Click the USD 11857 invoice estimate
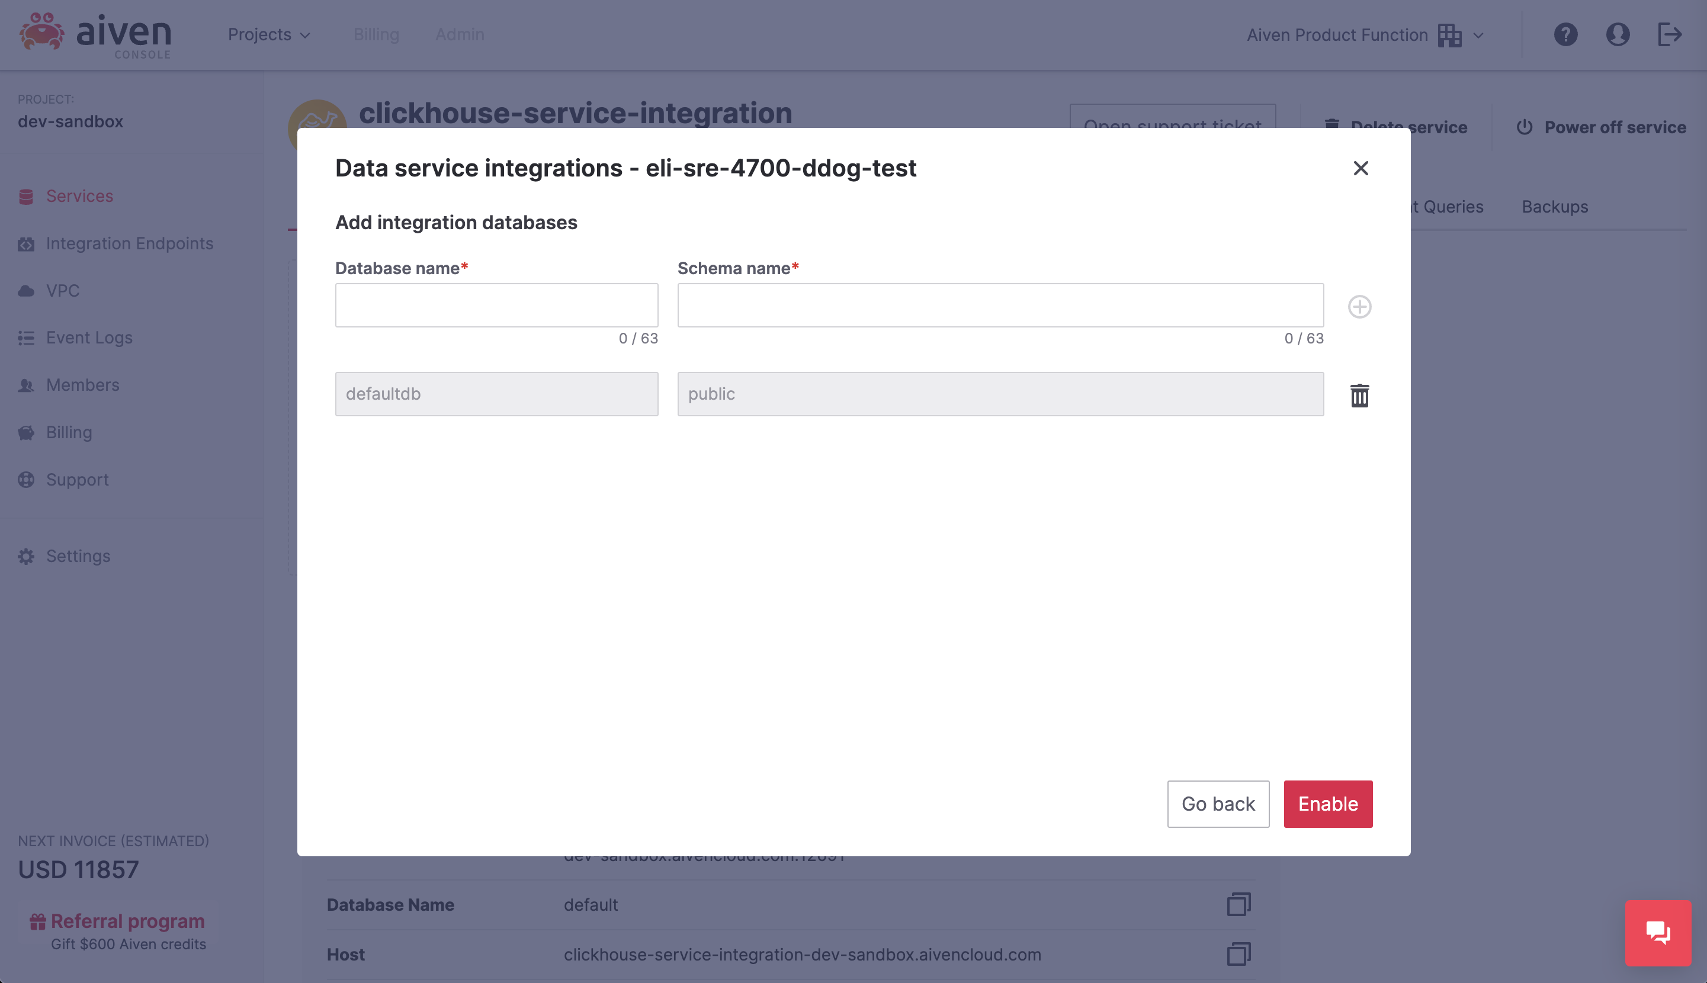1707x983 pixels. 78,869
